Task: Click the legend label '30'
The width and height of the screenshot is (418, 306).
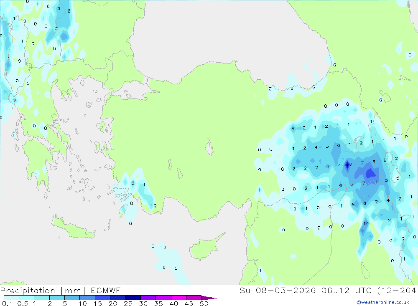Action: click(143, 303)
